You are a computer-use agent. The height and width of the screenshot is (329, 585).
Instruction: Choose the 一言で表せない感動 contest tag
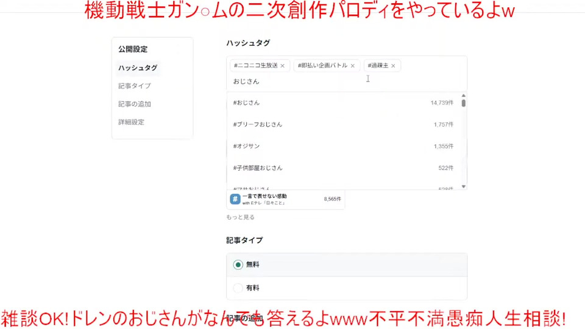click(285, 199)
